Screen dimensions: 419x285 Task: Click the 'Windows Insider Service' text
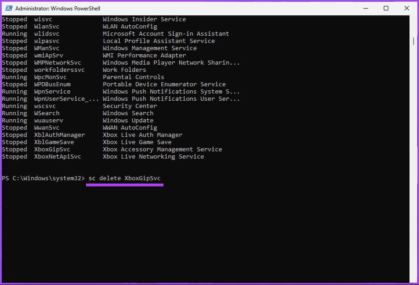click(x=144, y=19)
